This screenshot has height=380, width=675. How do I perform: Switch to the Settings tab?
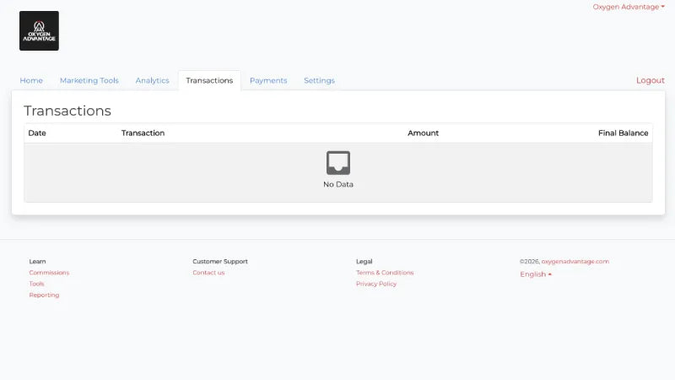(x=319, y=80)
